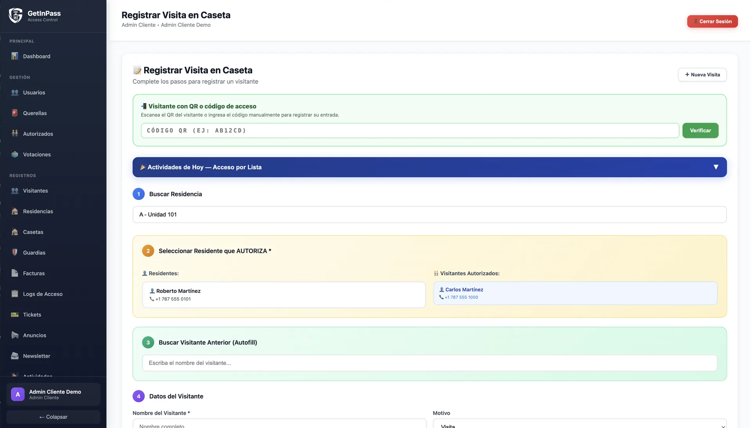Image resolution: width=752 pixels, height=428 pixels.
Task: Click the GetInPass shield logo
Action: coord(16,16)
